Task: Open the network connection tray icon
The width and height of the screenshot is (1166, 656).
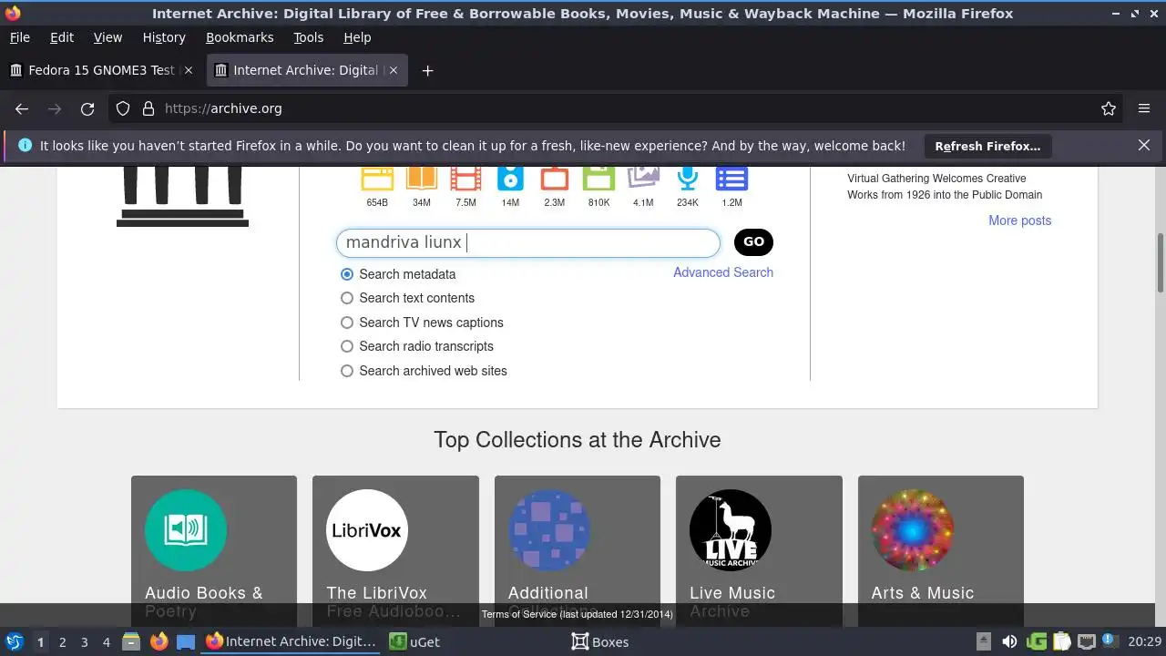Action: point(1086,641)
